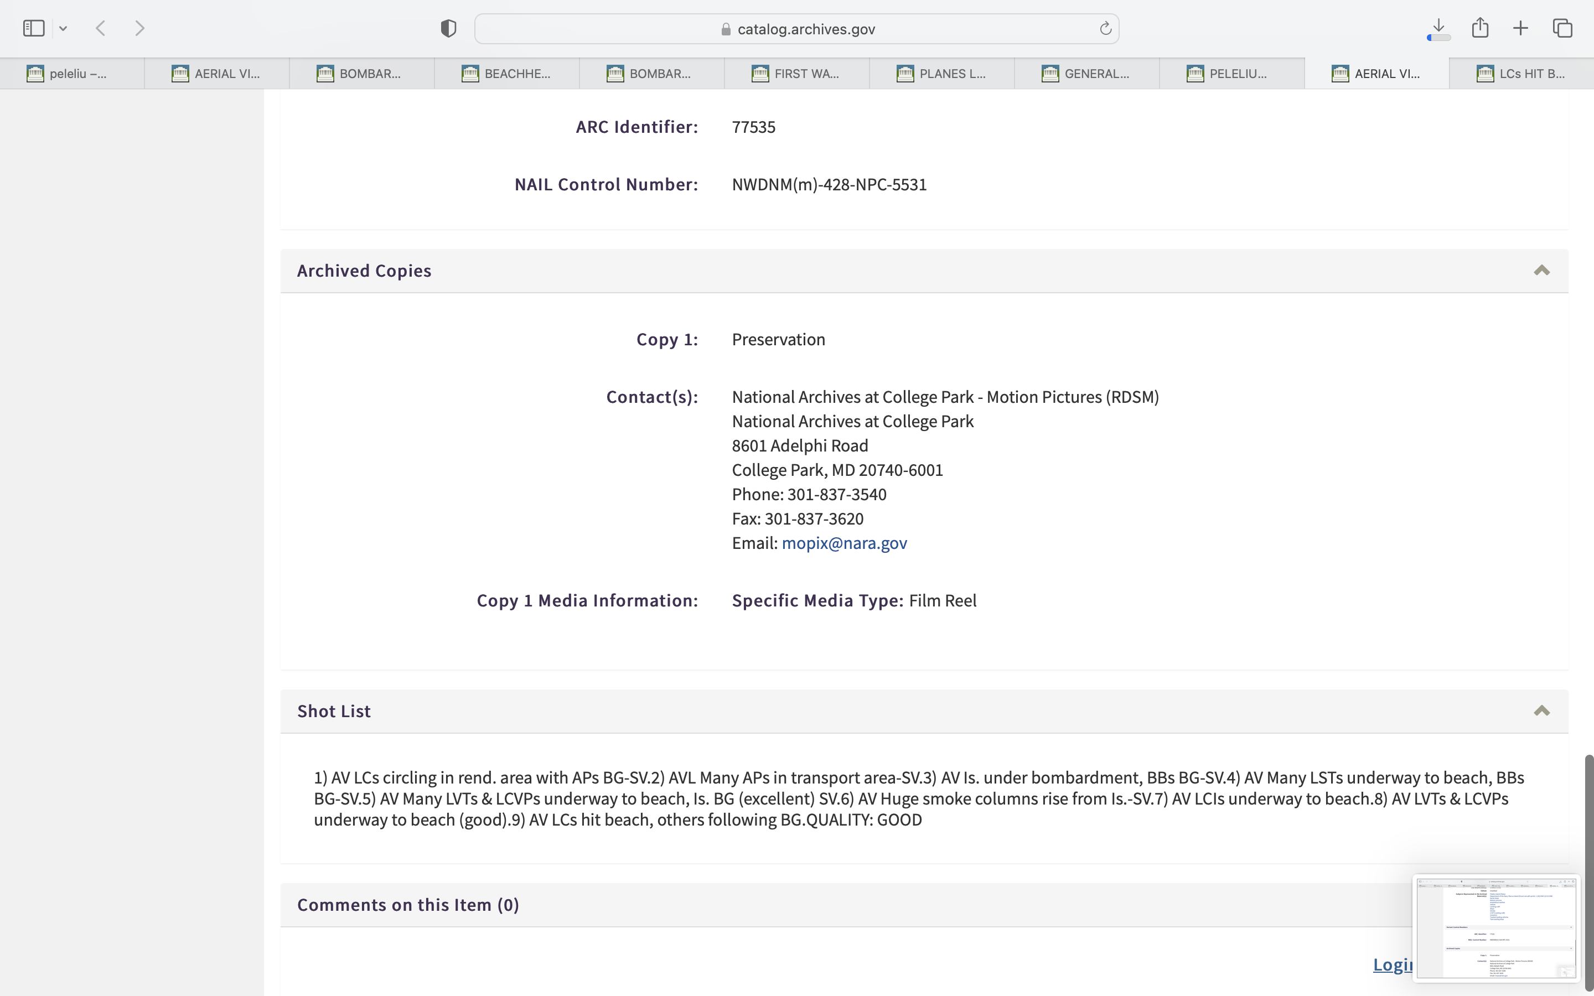Screen dimensions: 1594x996
Task: Go forward using the forward arrow
Action: [x=139, y=28]
